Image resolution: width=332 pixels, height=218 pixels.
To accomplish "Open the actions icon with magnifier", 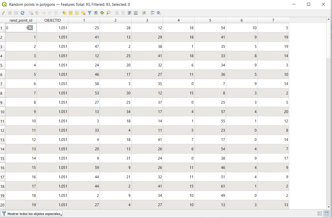I will tap(159, 13).
